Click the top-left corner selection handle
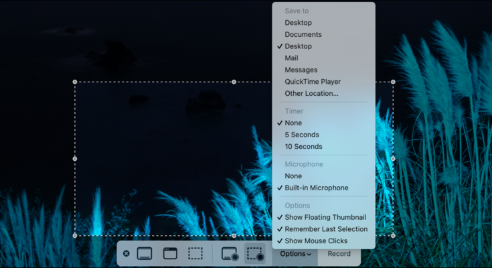 click(74, 82)
